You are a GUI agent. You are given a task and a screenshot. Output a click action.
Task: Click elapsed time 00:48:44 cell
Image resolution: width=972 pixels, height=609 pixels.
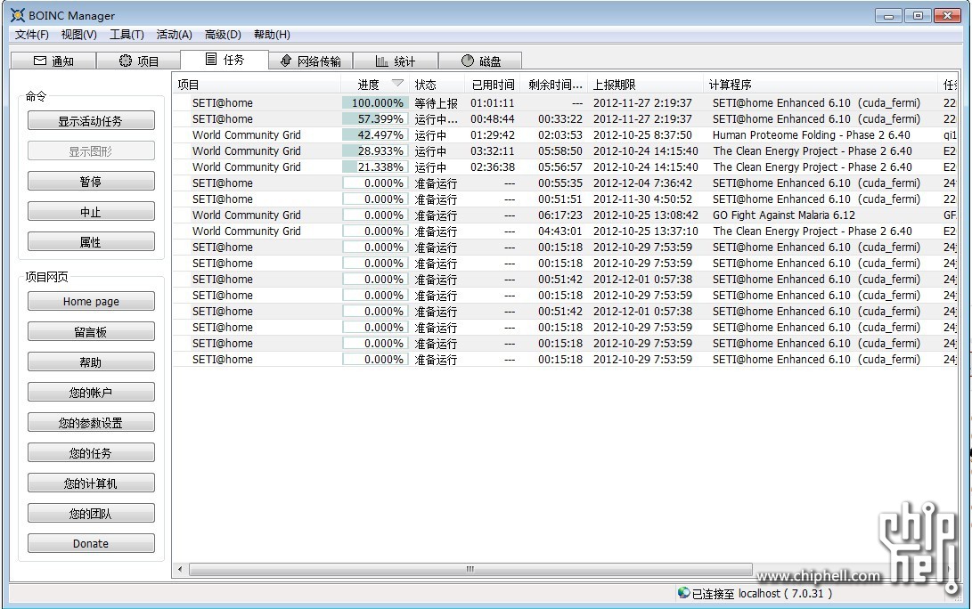pyautogui.click(x=492, y=119)
